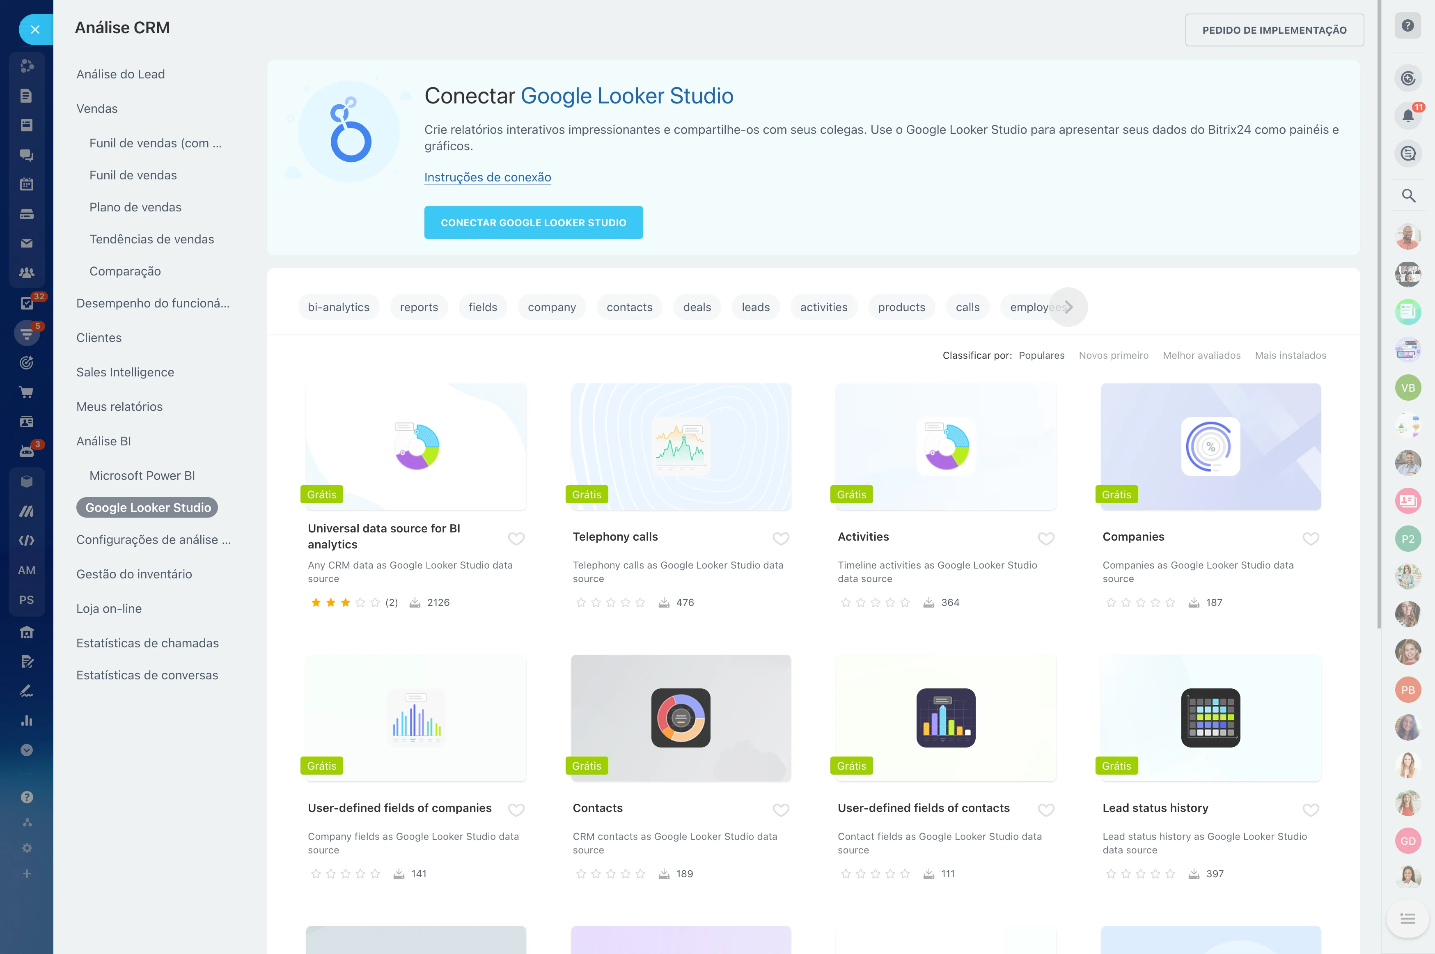Favorite the Telephony calls app heart
1435x954 pixels.
(x=780, y=539)
